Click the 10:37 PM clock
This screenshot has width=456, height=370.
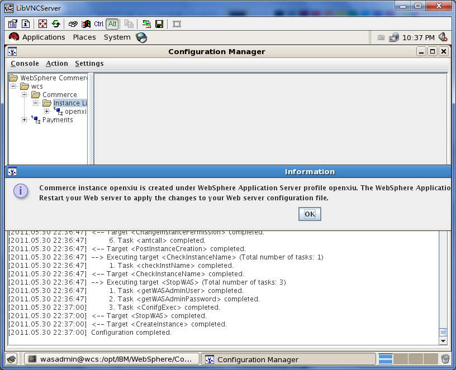418,38
